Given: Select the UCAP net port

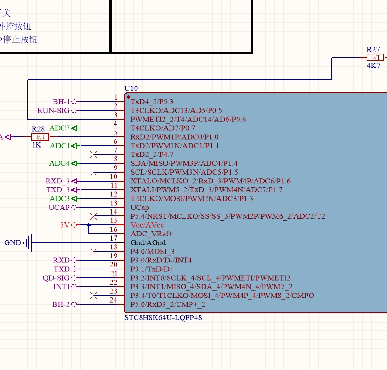Looking at the screenshot, I should (63, 208).
